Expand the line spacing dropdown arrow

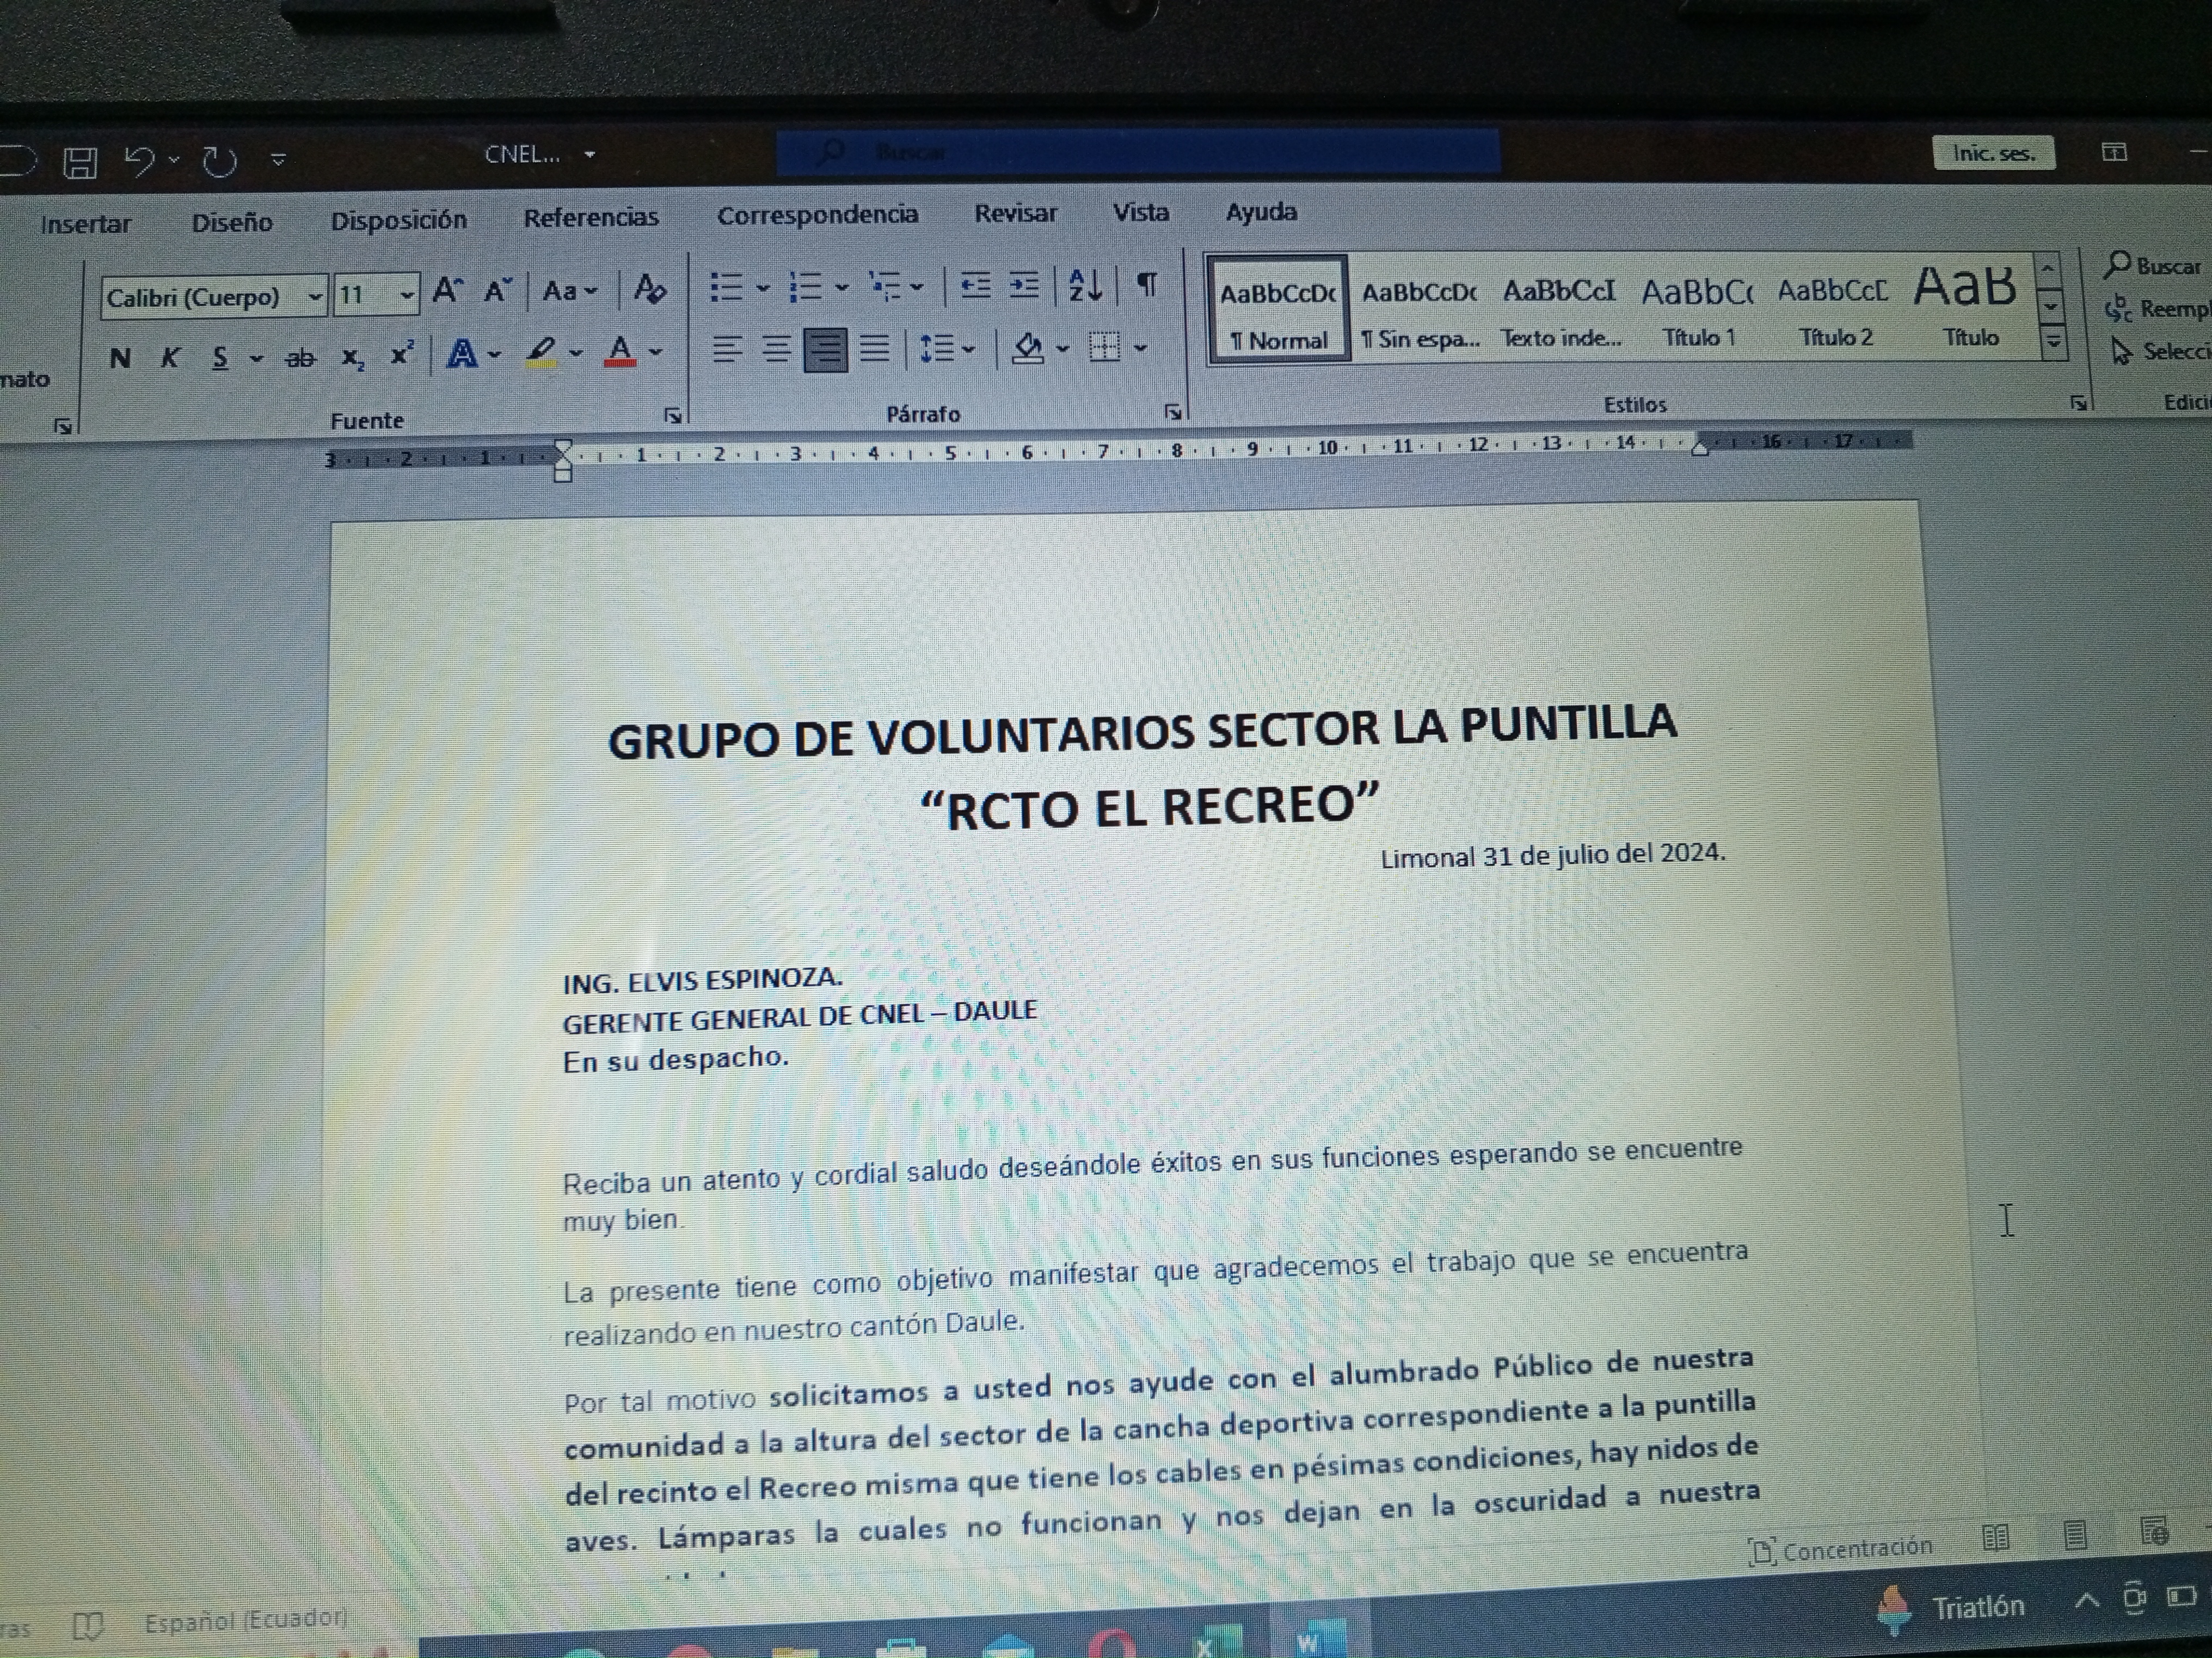coord(969,349)
